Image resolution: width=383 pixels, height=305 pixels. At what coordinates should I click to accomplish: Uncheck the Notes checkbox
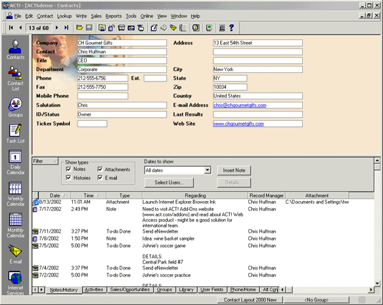tap(68, 169)
